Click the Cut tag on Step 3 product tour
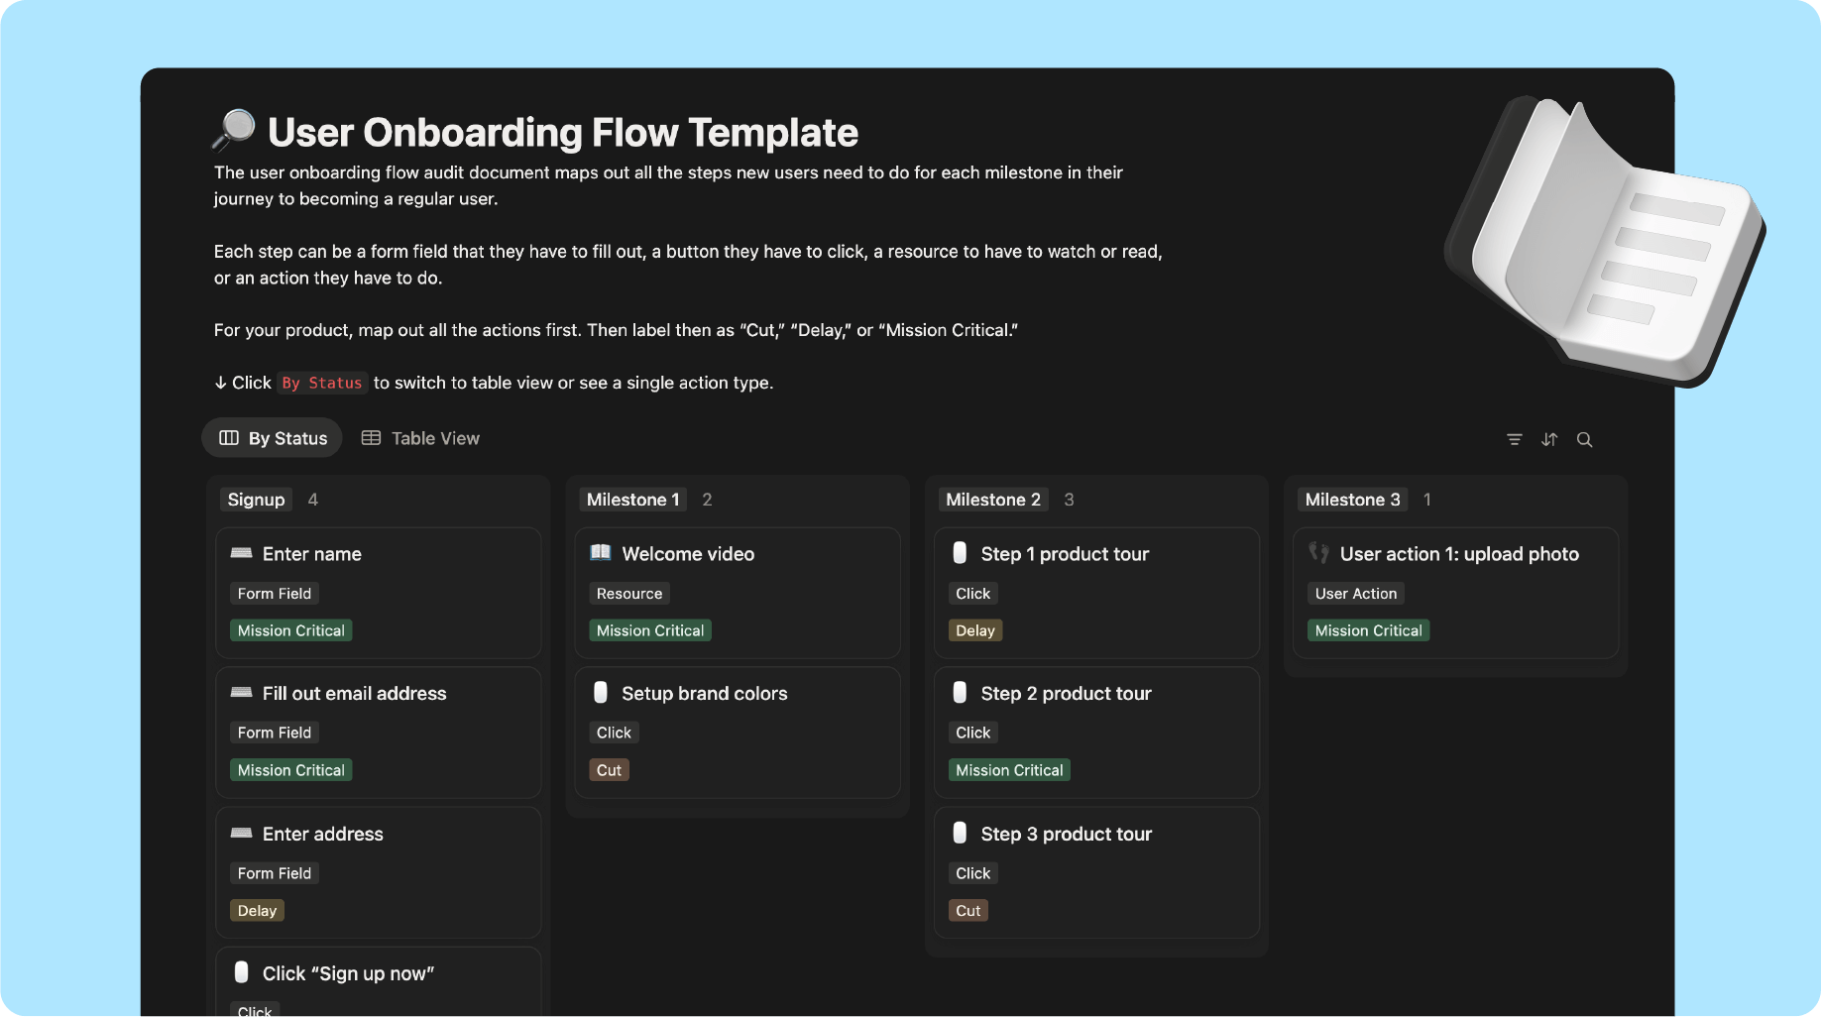The height and width of the screenshot is (1017, 1821). (x=967, y=911)
